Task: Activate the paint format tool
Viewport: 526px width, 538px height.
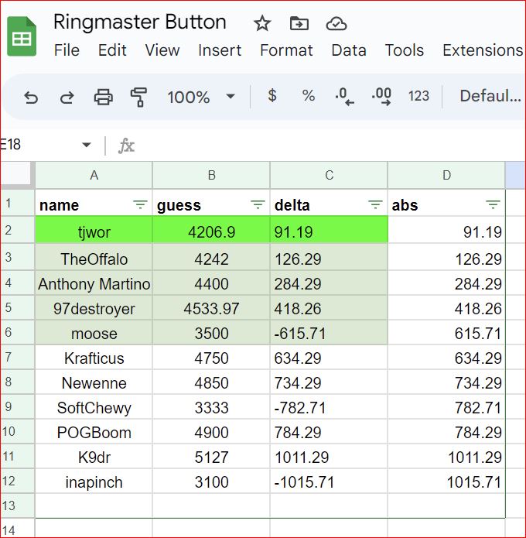Action: pyautogui.click(x=139, y=97)
